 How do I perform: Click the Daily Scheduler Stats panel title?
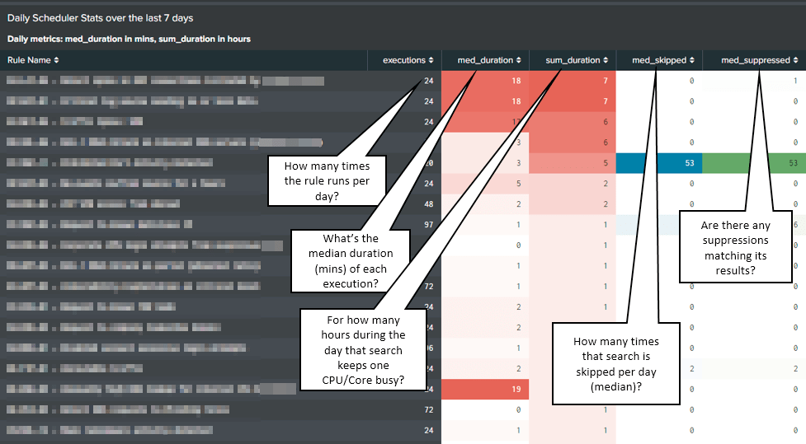pos(101,17)
